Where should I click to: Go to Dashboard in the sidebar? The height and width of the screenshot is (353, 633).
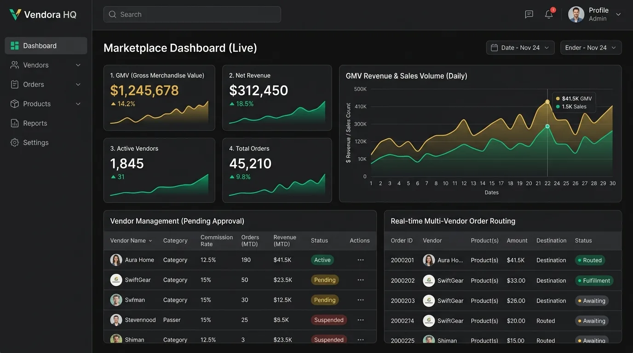coord(46,46)
